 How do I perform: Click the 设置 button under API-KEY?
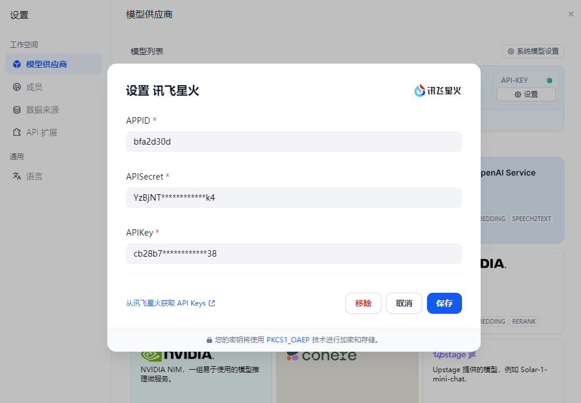(x=526, y=94)
